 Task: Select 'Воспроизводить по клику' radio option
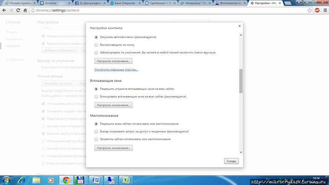96,45
